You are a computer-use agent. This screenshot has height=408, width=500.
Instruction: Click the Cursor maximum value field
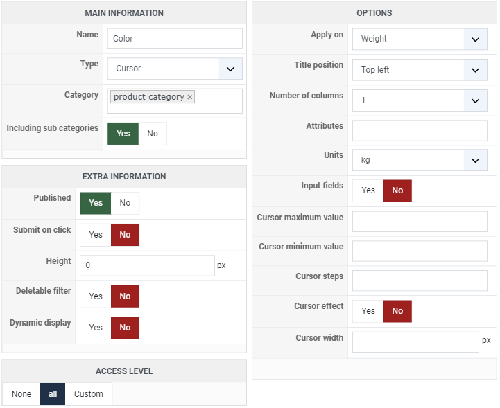[420, 222]
